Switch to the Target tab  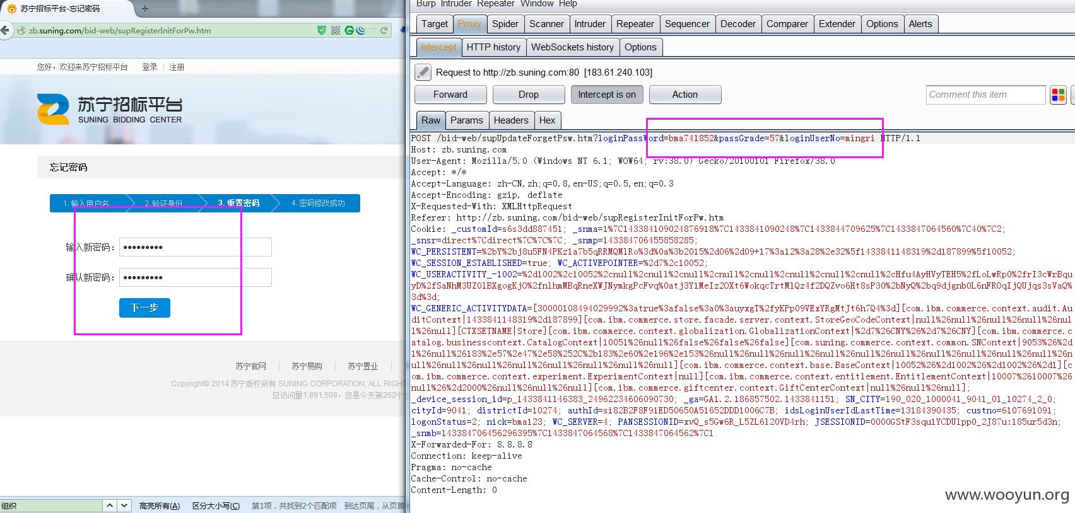click(435, 24)
